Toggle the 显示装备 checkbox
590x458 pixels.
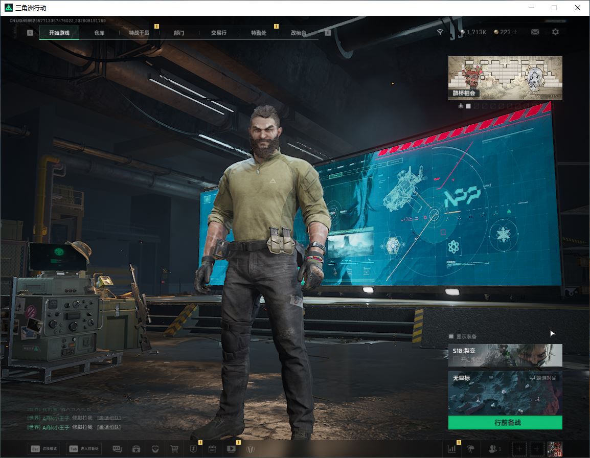[x=451, y=336]
